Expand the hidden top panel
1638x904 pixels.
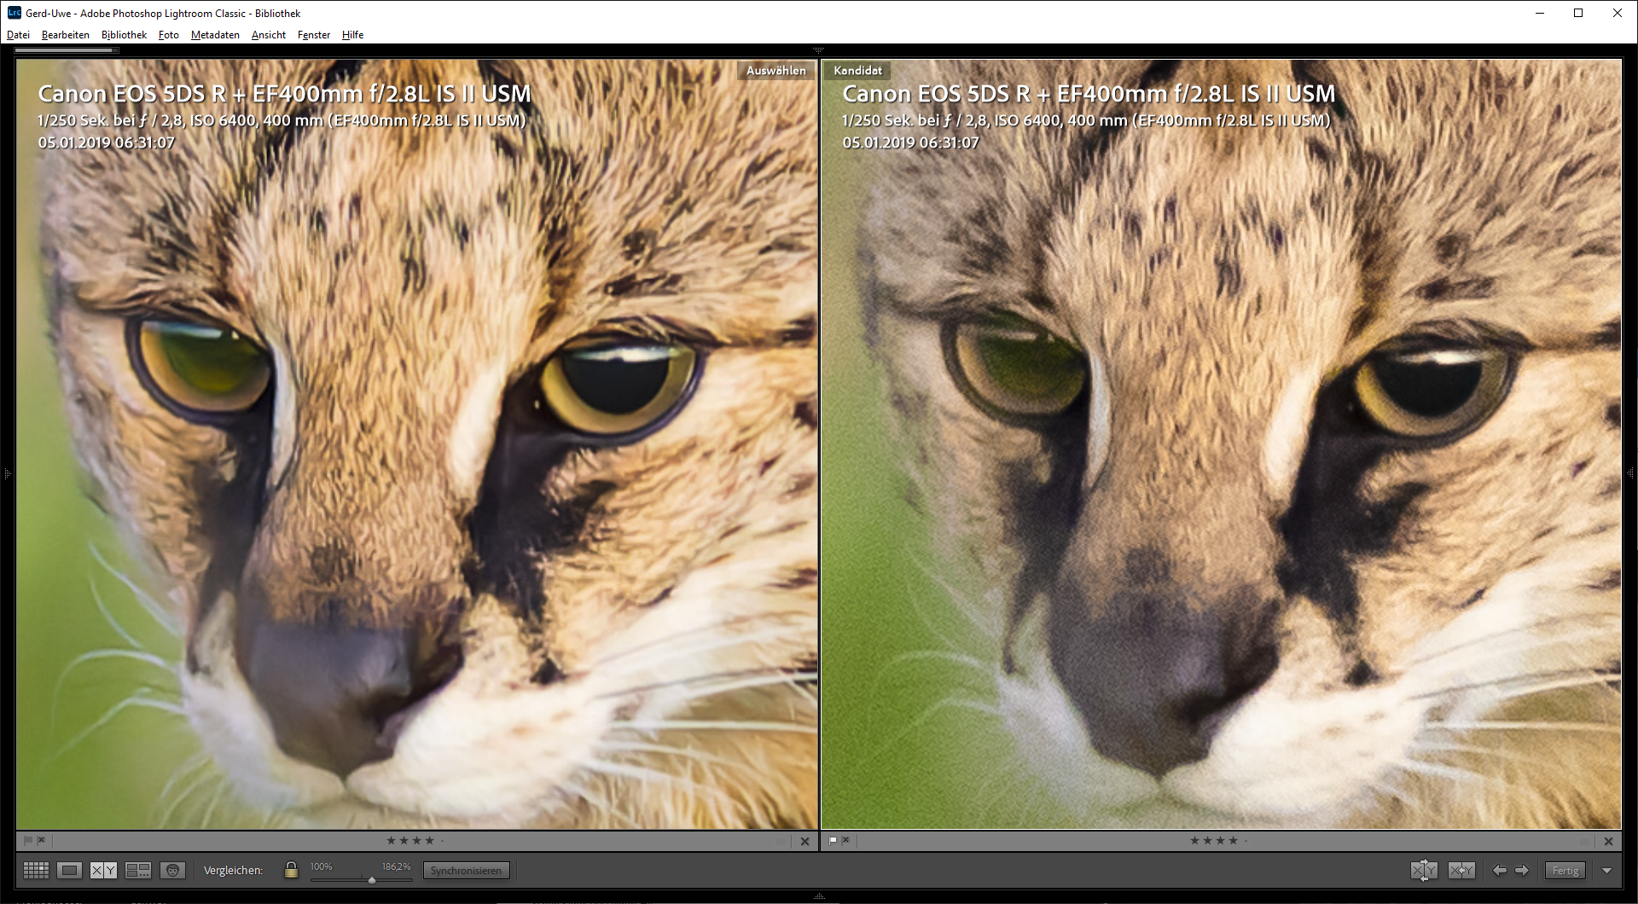click(818, 50)
